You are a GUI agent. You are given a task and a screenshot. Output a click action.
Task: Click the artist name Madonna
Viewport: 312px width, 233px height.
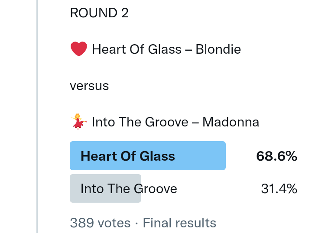tap(231, 122)
